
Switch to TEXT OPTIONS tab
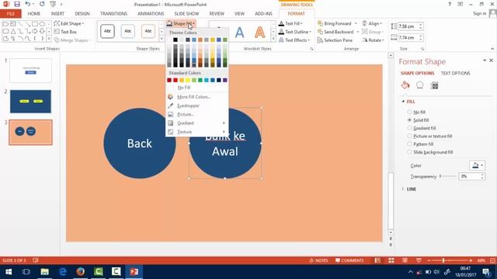tap(456, 73)
